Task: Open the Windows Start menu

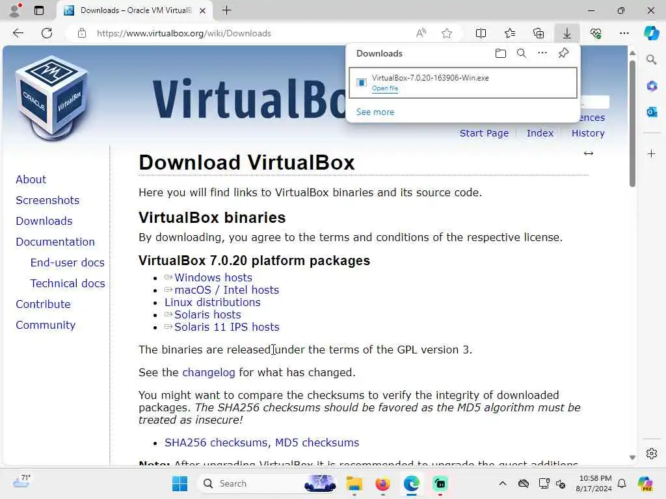Action: pyautogui.click(x=180, y=483)
